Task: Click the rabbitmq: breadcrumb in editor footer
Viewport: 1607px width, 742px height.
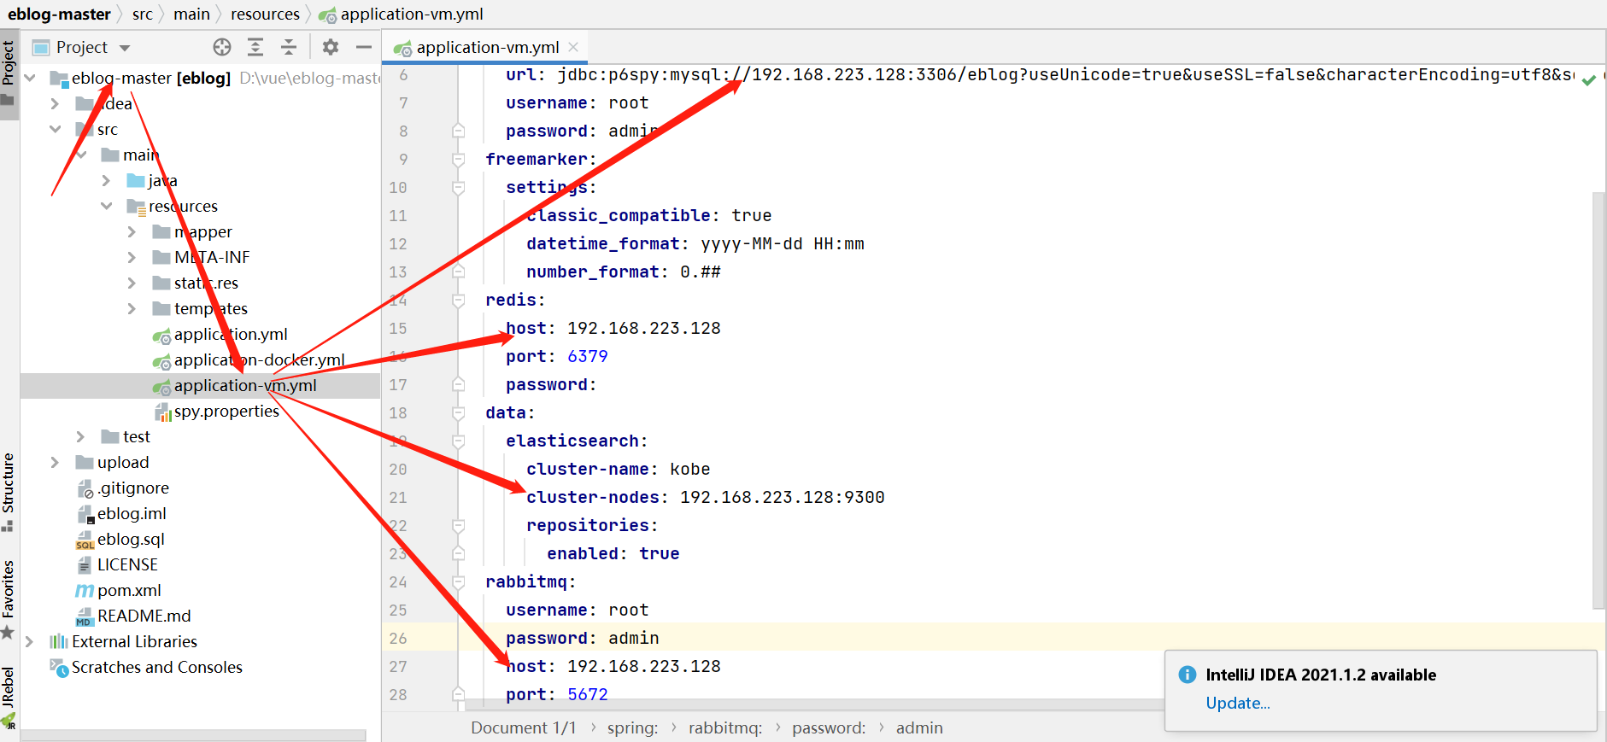Action: (725, 727)
